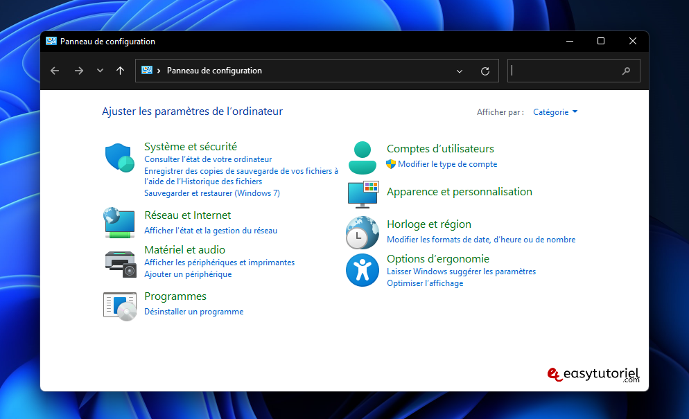Maximize the Panneau de configuration window
689x419 pixels.
(x=601, y=41)
